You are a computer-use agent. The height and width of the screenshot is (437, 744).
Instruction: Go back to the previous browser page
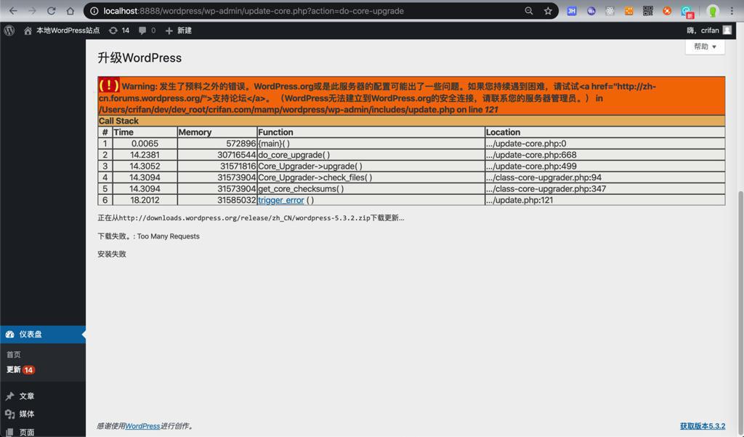pyautogui.click(x=13, y=11)
